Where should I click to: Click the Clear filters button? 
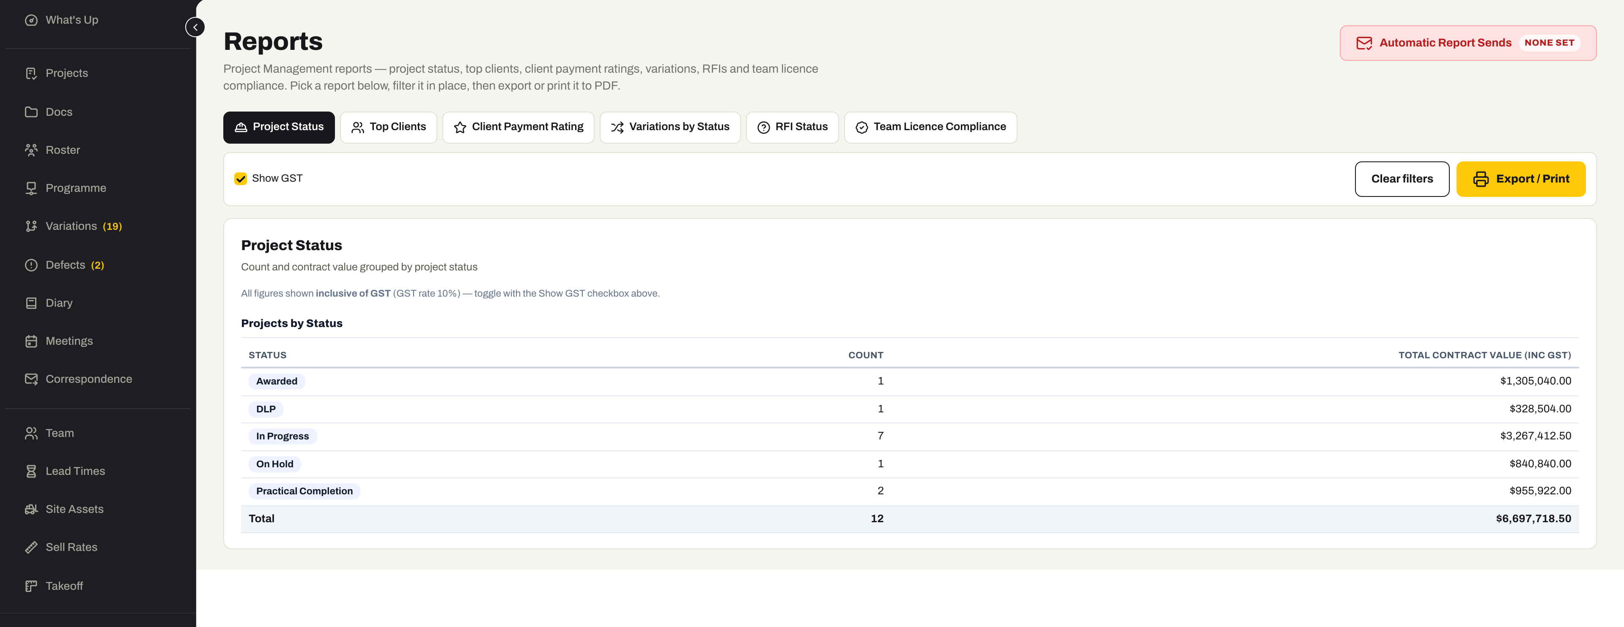(x=1402, y=179)
